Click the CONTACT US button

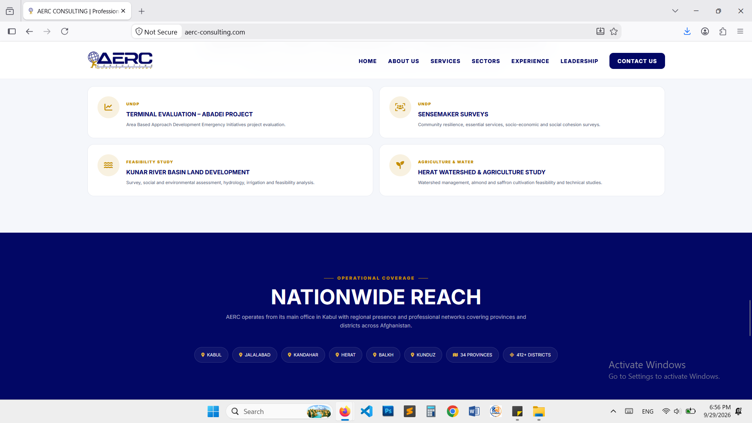pos(637,61)
